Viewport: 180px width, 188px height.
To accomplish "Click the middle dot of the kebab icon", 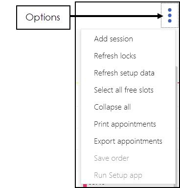I will tap(170, 16).
